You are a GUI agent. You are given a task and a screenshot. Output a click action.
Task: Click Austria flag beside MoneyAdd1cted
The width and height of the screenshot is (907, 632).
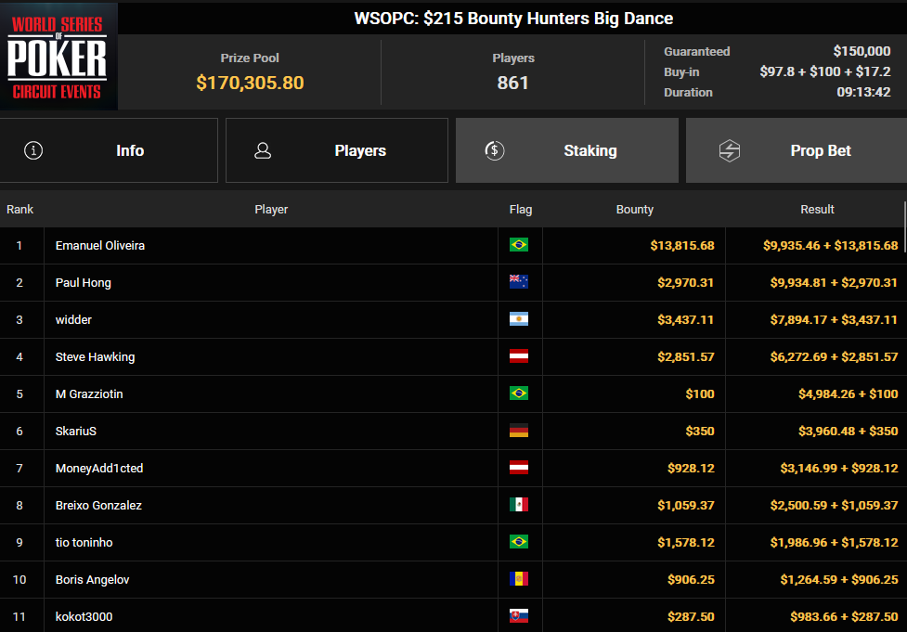(519, 467)
